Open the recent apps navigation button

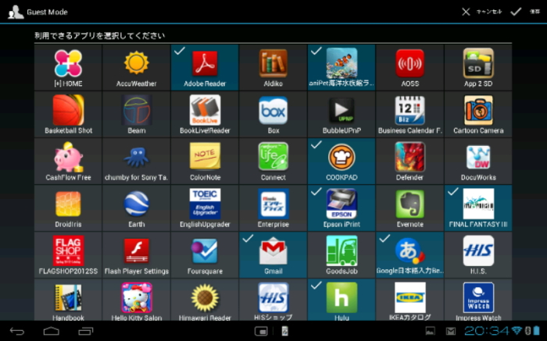(x=86, y=331)
